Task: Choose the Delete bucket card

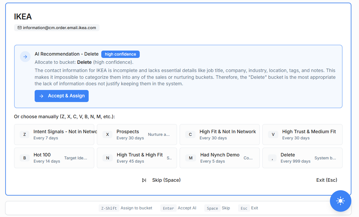Action: tap(302, 158)
